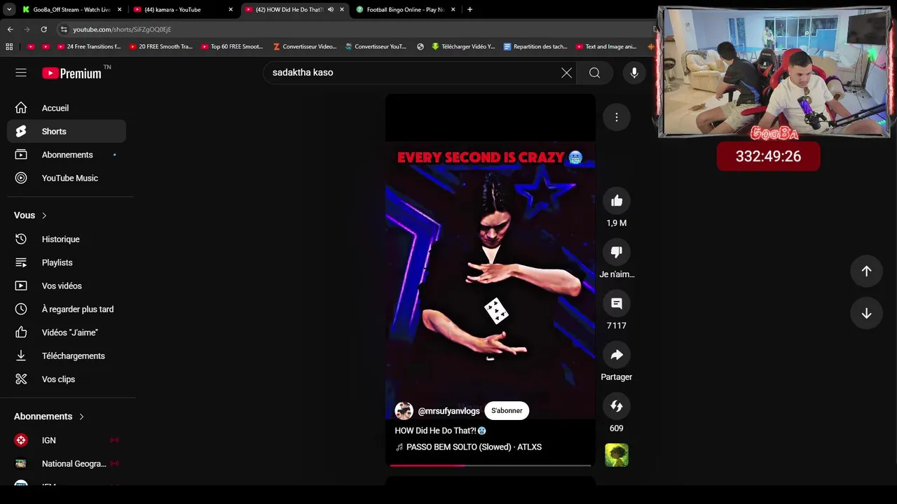Close the Football Bingo Online tab

[453, 10]
